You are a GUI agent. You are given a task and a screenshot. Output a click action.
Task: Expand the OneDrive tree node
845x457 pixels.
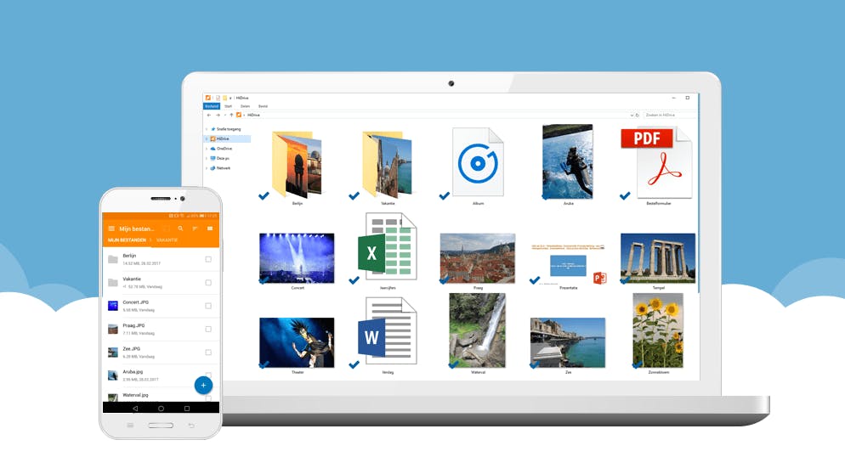[207, 149]
